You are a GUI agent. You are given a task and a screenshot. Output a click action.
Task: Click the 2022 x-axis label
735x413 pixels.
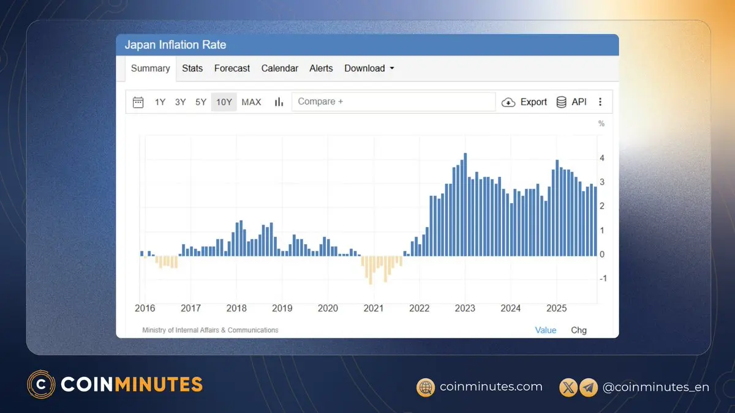click(x=420, y=308)
